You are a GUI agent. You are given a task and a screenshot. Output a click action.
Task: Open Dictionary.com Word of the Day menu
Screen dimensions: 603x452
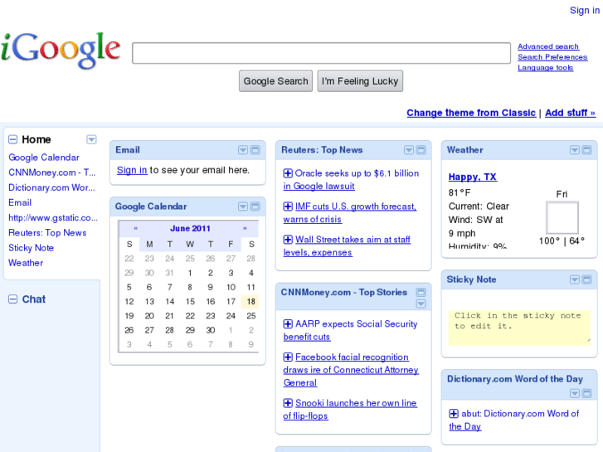click(575, 393)
